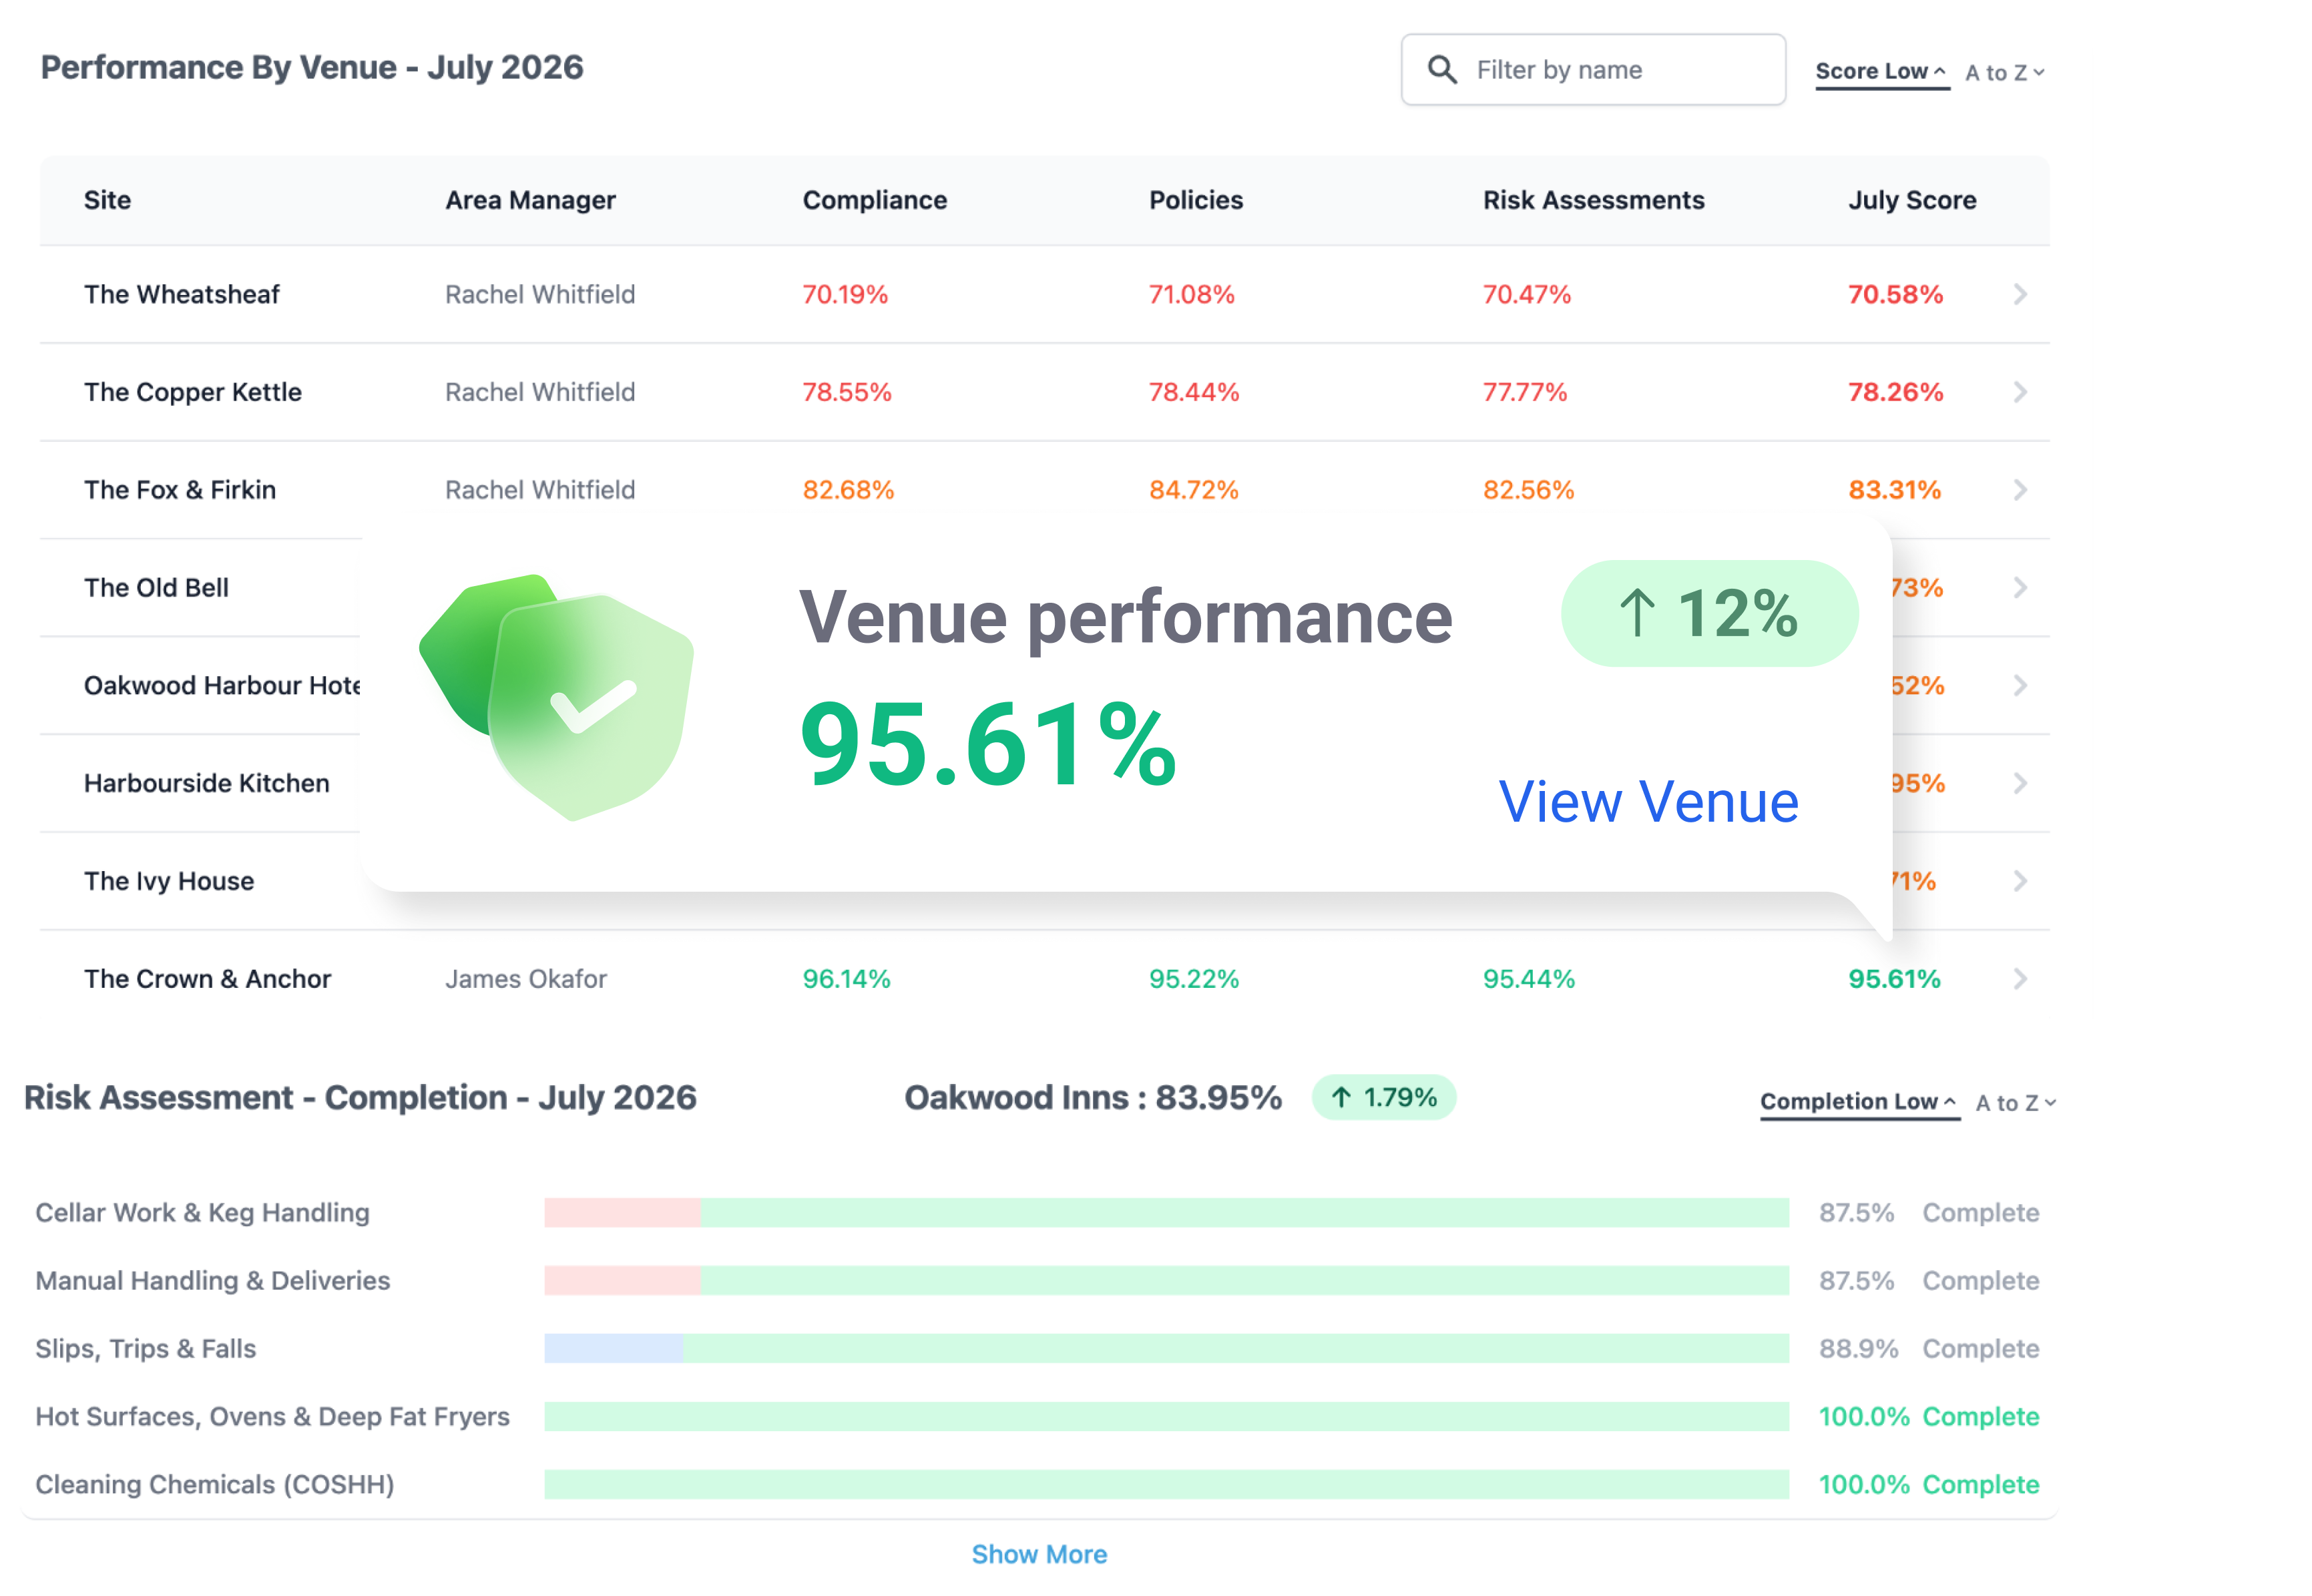Image resolution: width=2312 pixels, height=1596 pixels.
Task: Click Show More link
Action: (1039, 1554)
